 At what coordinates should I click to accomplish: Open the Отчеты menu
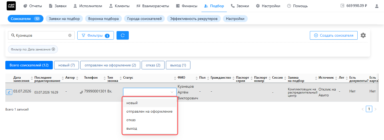33,6
